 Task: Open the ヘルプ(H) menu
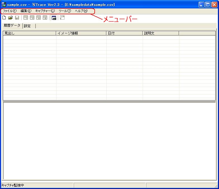pyautogui.click(x=81, y=11)
